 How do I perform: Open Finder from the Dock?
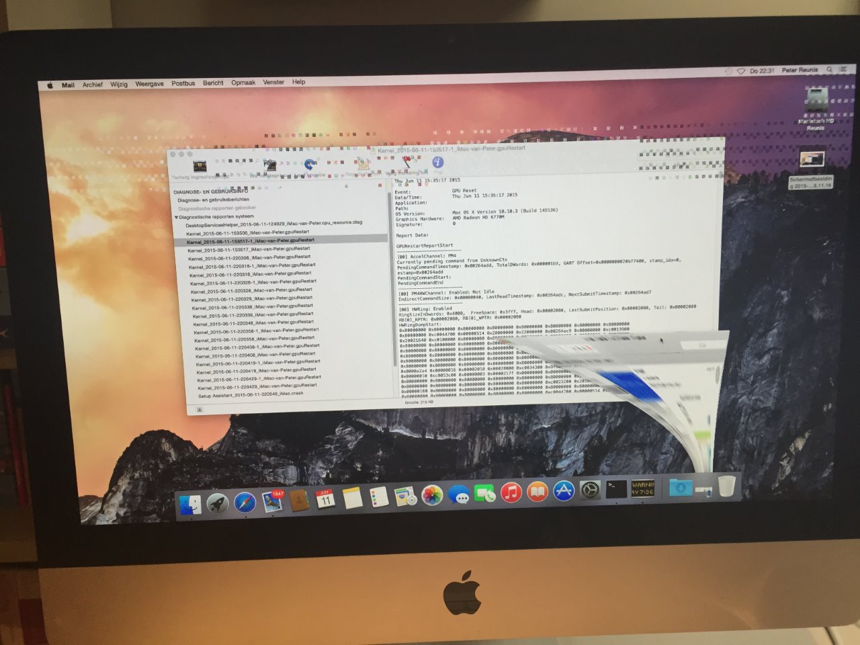[191, 504]
